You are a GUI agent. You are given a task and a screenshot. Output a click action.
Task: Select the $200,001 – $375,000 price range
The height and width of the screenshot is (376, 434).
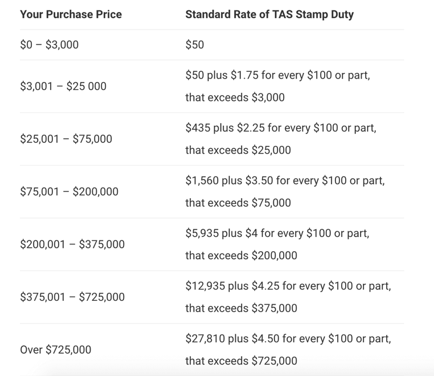[x=72, y=244]
